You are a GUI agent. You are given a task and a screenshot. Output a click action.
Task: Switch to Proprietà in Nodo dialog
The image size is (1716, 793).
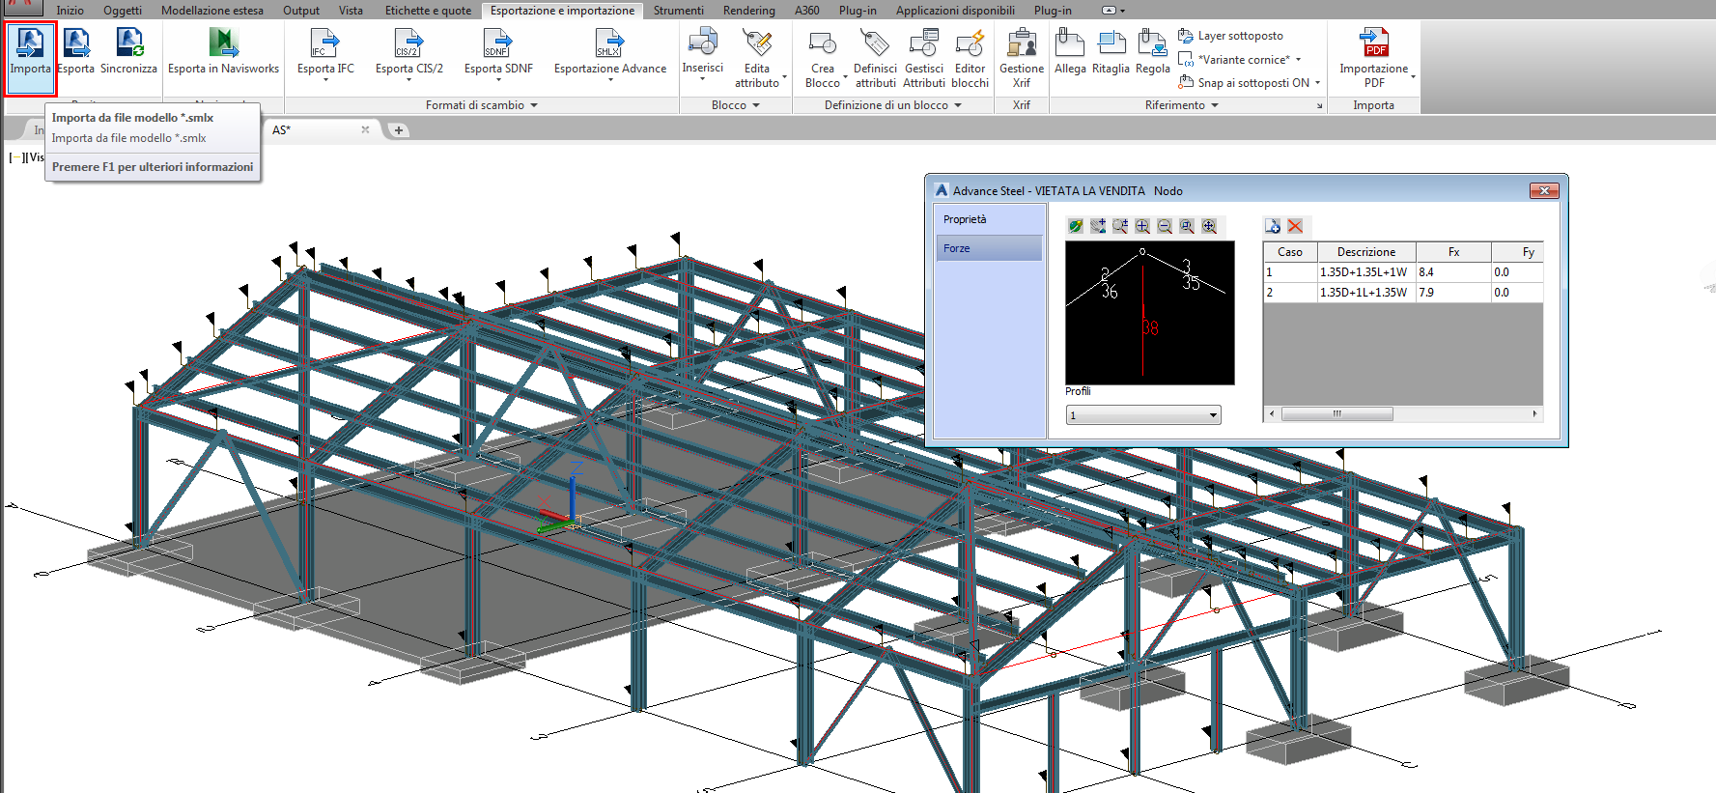click(x=988, y=219)
